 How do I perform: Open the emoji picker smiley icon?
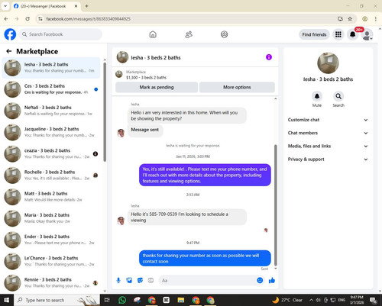(260, 280)
